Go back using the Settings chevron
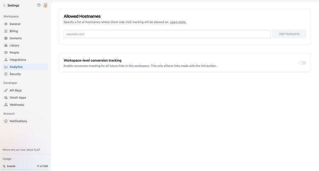Image resolution: width=319 pixels, height=171 pixels. click(x=4, y=6)
